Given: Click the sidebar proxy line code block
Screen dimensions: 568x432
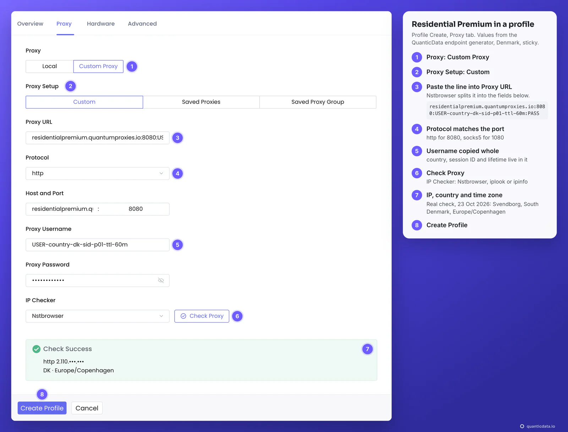Looking at the screenshot, I should tap(487, 110).
